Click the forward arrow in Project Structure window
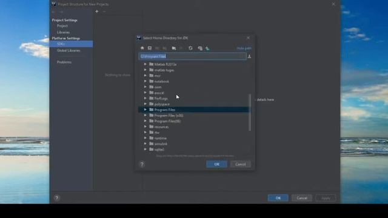The width and height of the screenshot is (388, 218). coord(61,12)
